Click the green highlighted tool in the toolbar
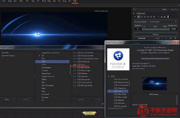The height and width of the screenshot is (118, 180). [x=75, y=1]
